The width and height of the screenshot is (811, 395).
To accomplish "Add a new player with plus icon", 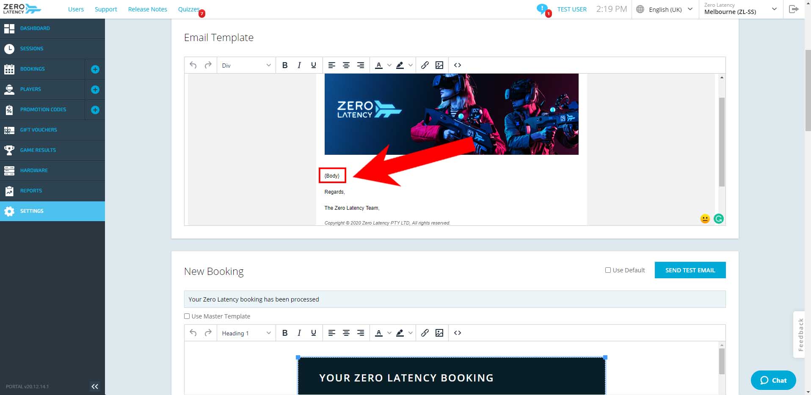I will click(x=95, y=90).
